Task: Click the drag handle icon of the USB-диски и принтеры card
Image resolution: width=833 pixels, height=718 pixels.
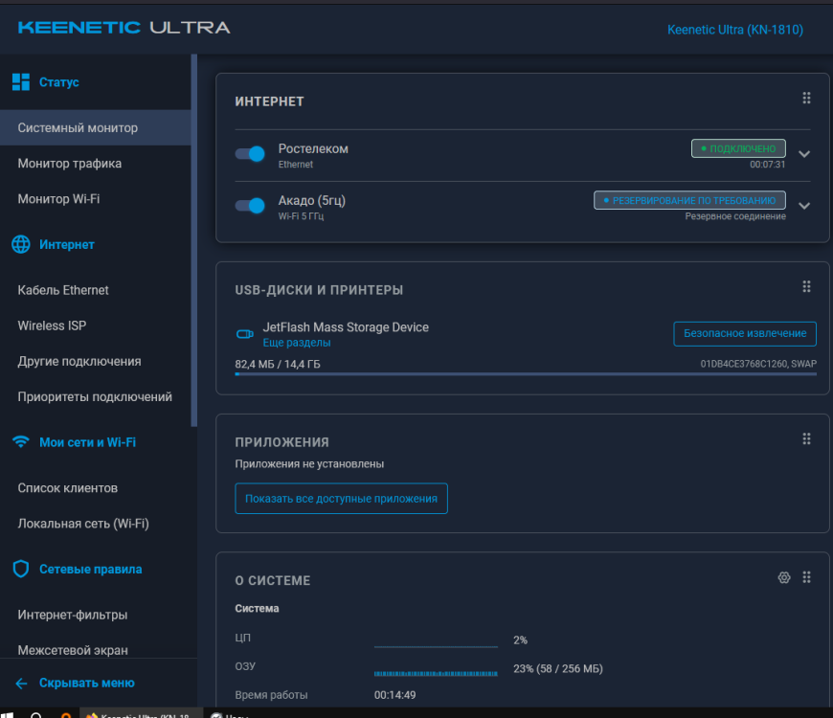Action: [x=806, y=287]
